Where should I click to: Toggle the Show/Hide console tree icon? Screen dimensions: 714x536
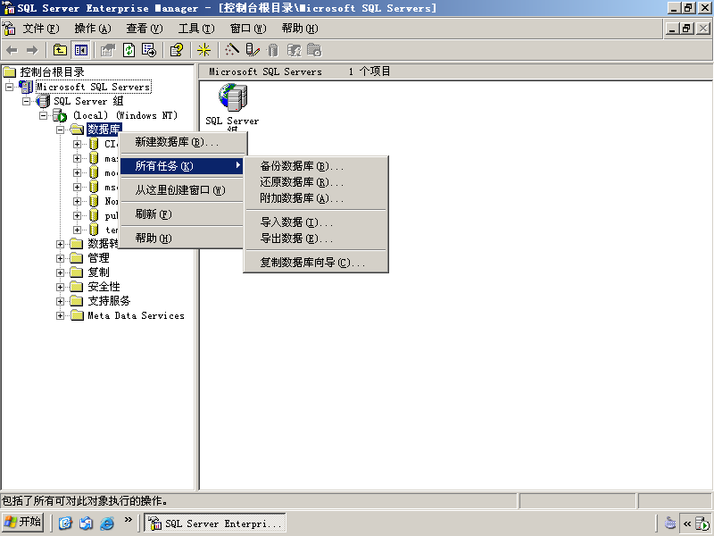click(81, 50)
